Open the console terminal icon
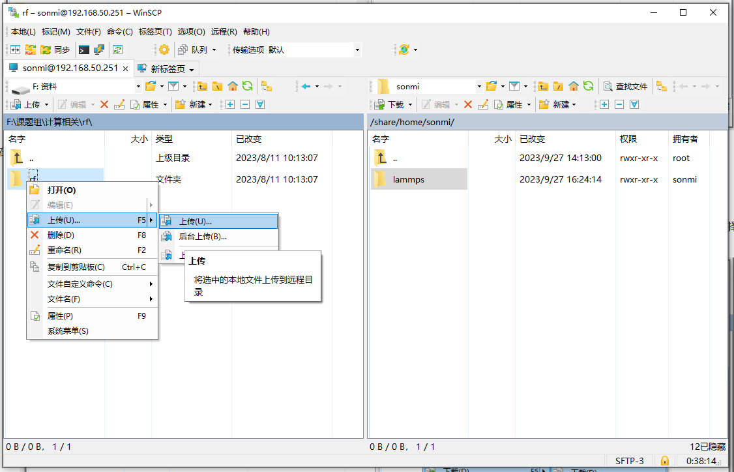734x472 pixels. [x=84, y=50]
